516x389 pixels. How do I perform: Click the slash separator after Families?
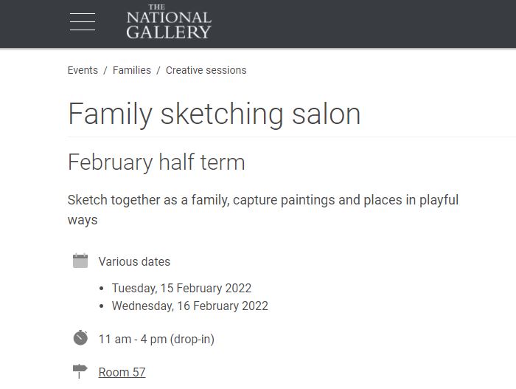coord(158,70)
